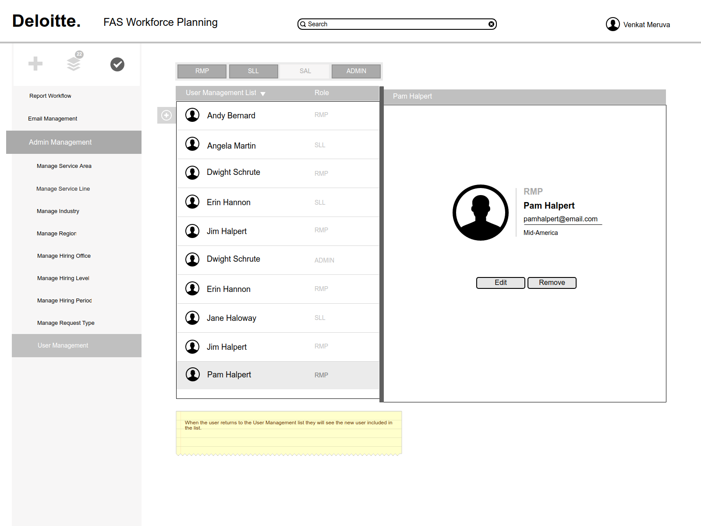The width and height of the screenshot is (701, 526).
Task: Switch to the RMP tab
Action: point(202,71)
